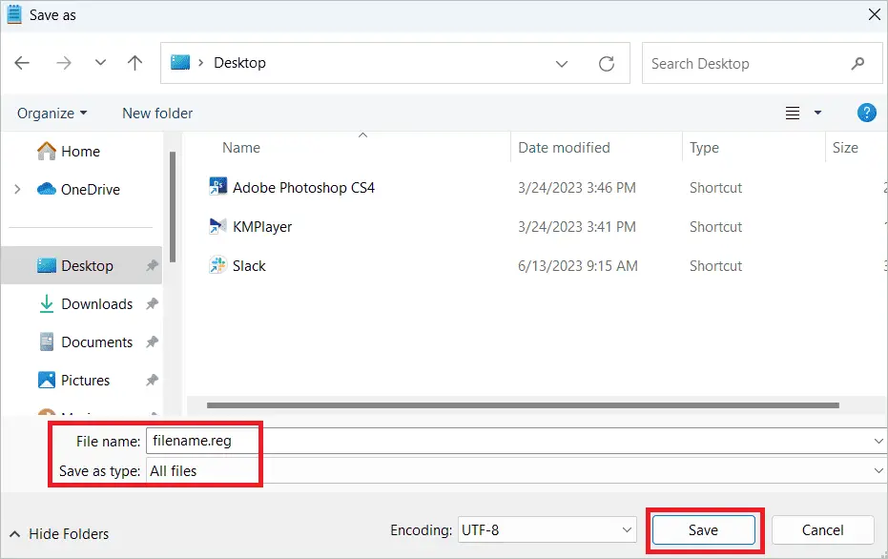Open the Organize menu
Screen dimensions: 888x559
coord(52,114)
